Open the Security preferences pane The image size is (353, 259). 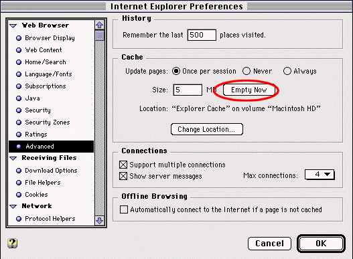tap(38, 110)
